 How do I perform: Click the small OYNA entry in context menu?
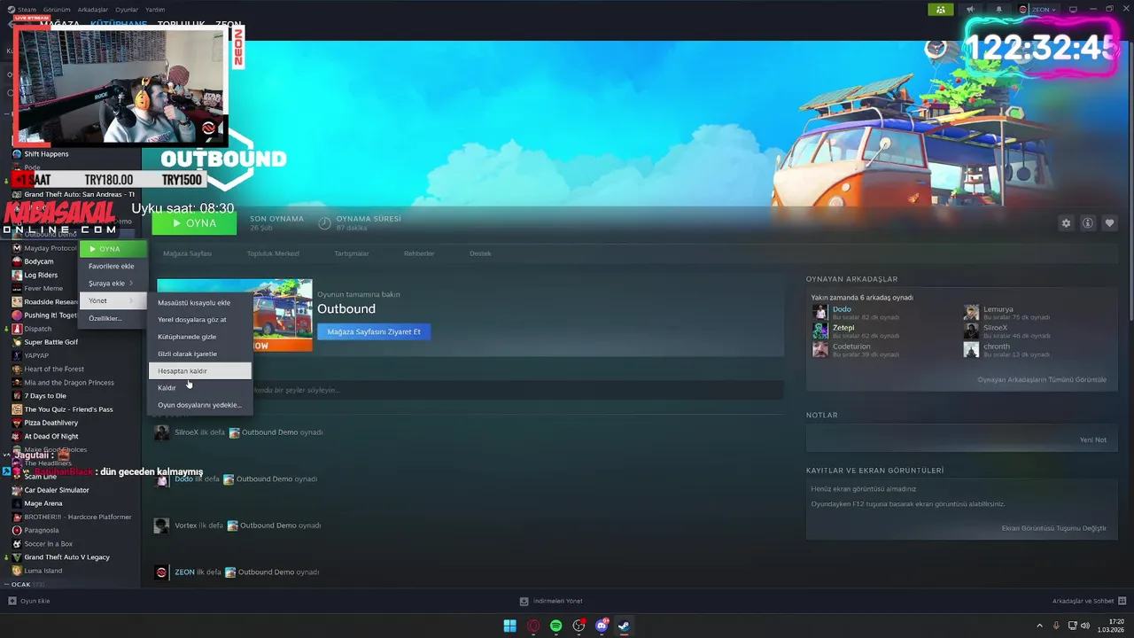pyautogui.click(x=113, y=249)
